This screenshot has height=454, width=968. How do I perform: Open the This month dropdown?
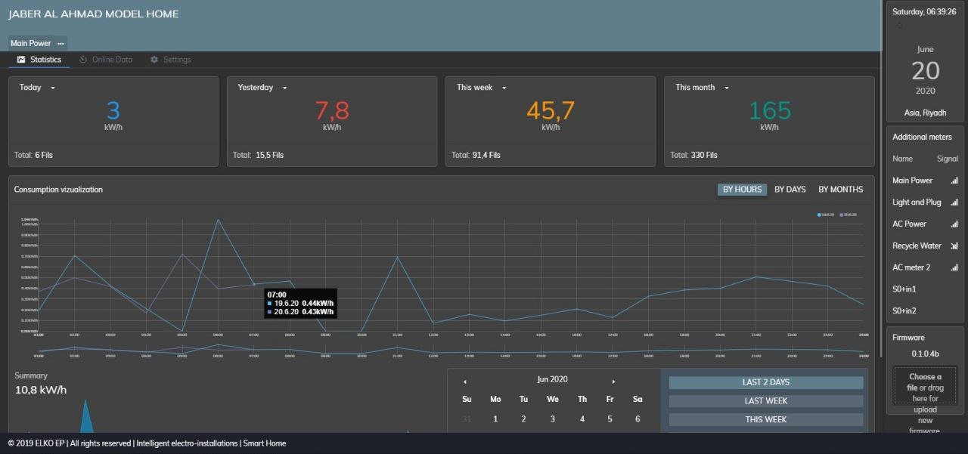tap(727, 88)
